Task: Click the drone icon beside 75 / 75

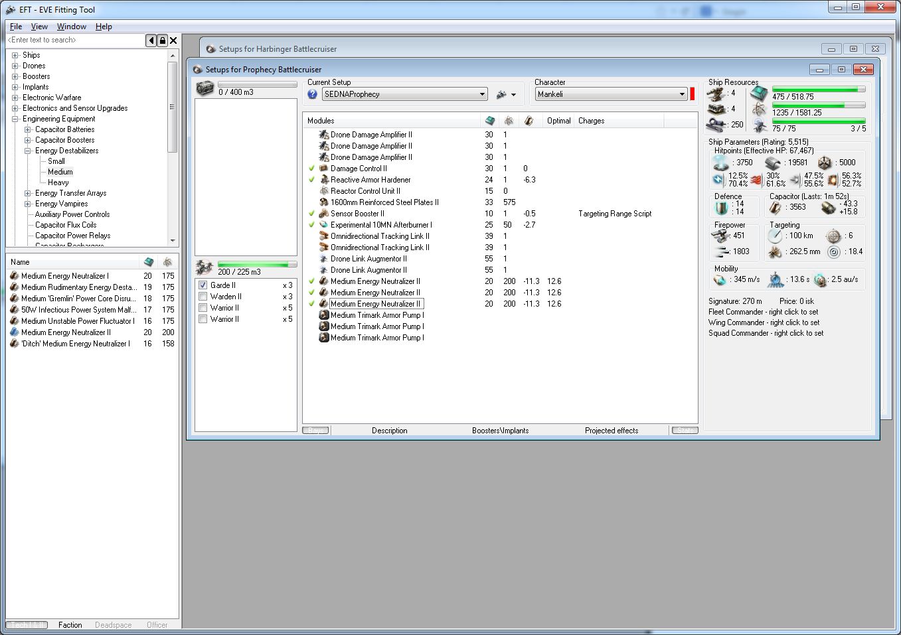Action: [x=759, y=125]
